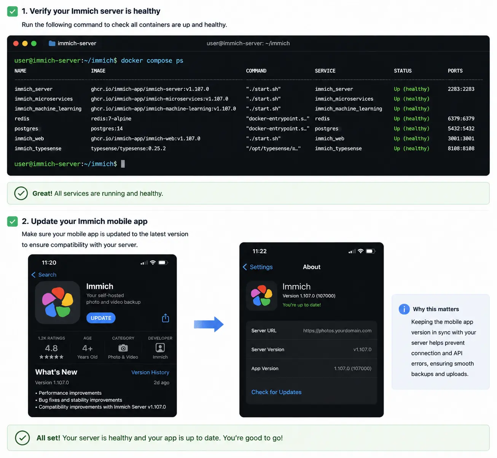Click the STATUS column header
Screen dimensions: 497x458
pyautogui.click(x=403, y=71)
